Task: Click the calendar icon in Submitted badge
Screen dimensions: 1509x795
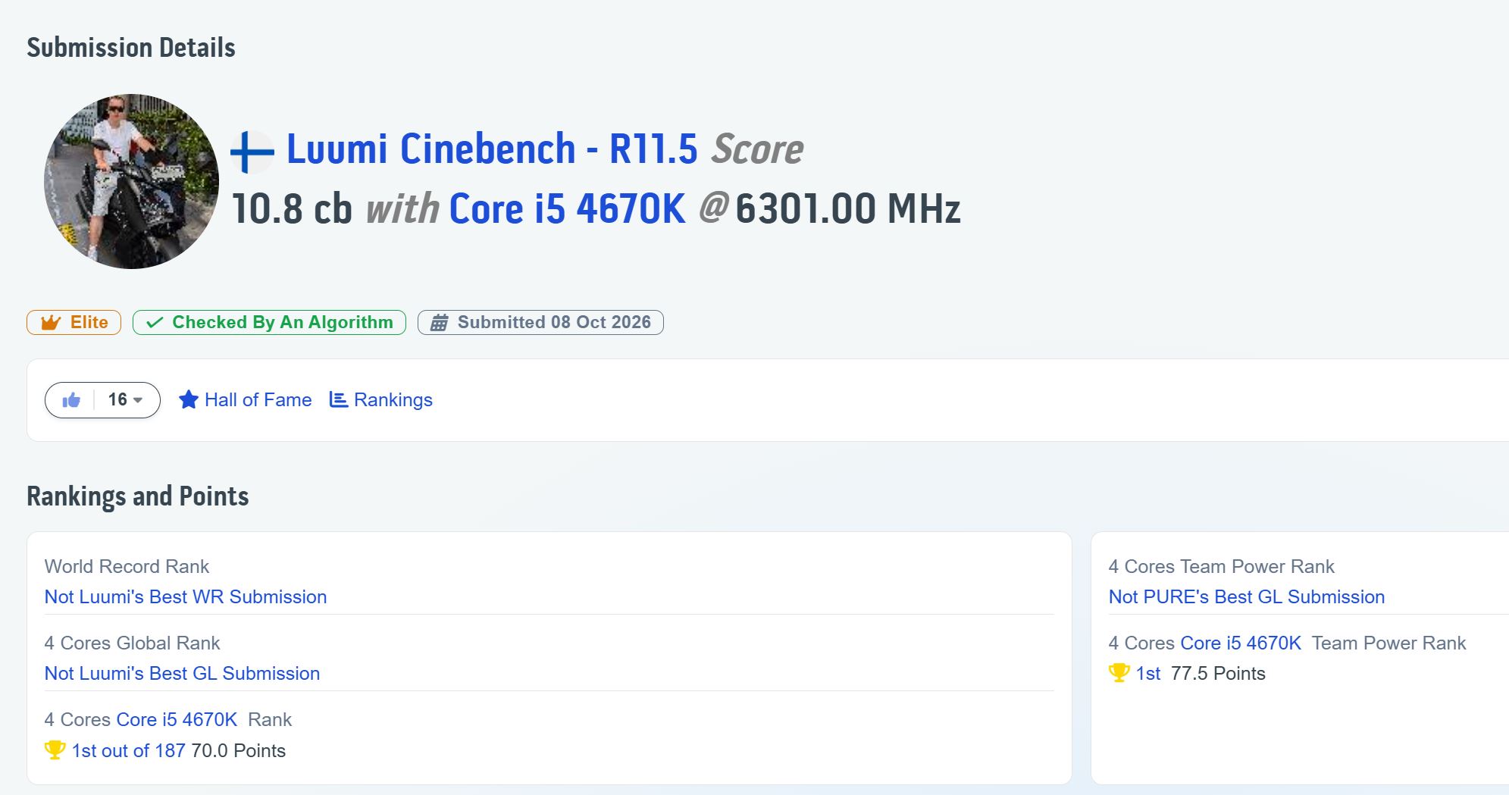Action: (x=440, y=323)
